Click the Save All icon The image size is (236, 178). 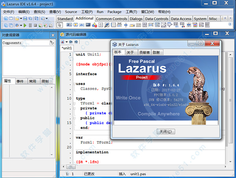coord(30,18)
